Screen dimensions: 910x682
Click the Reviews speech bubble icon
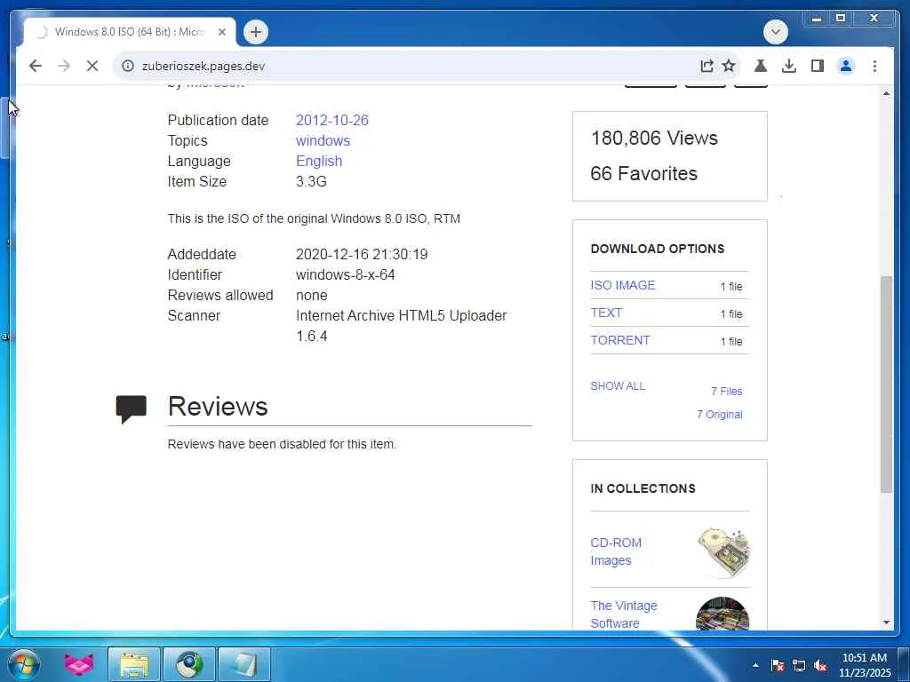click(132, 409)
